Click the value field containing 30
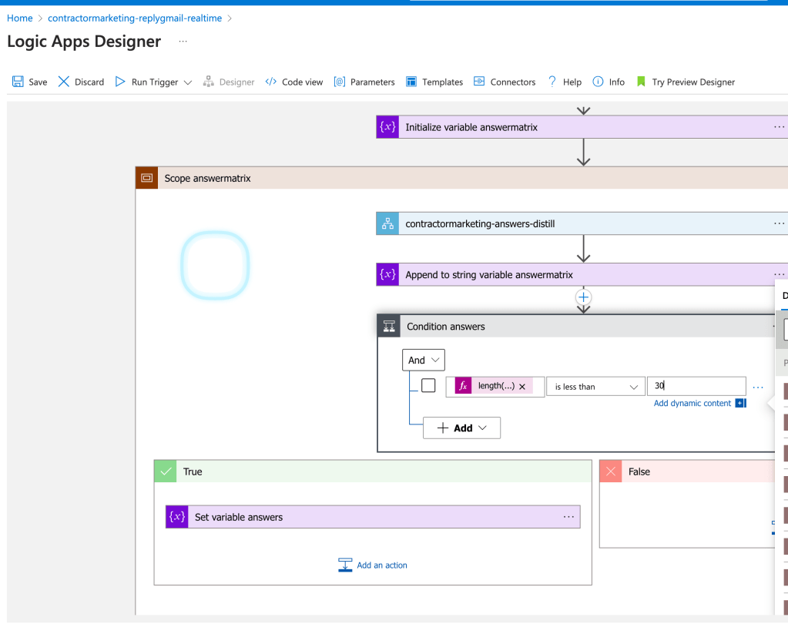Image resolution: width=788 pixels, height=624 pixels. [696, 386]
